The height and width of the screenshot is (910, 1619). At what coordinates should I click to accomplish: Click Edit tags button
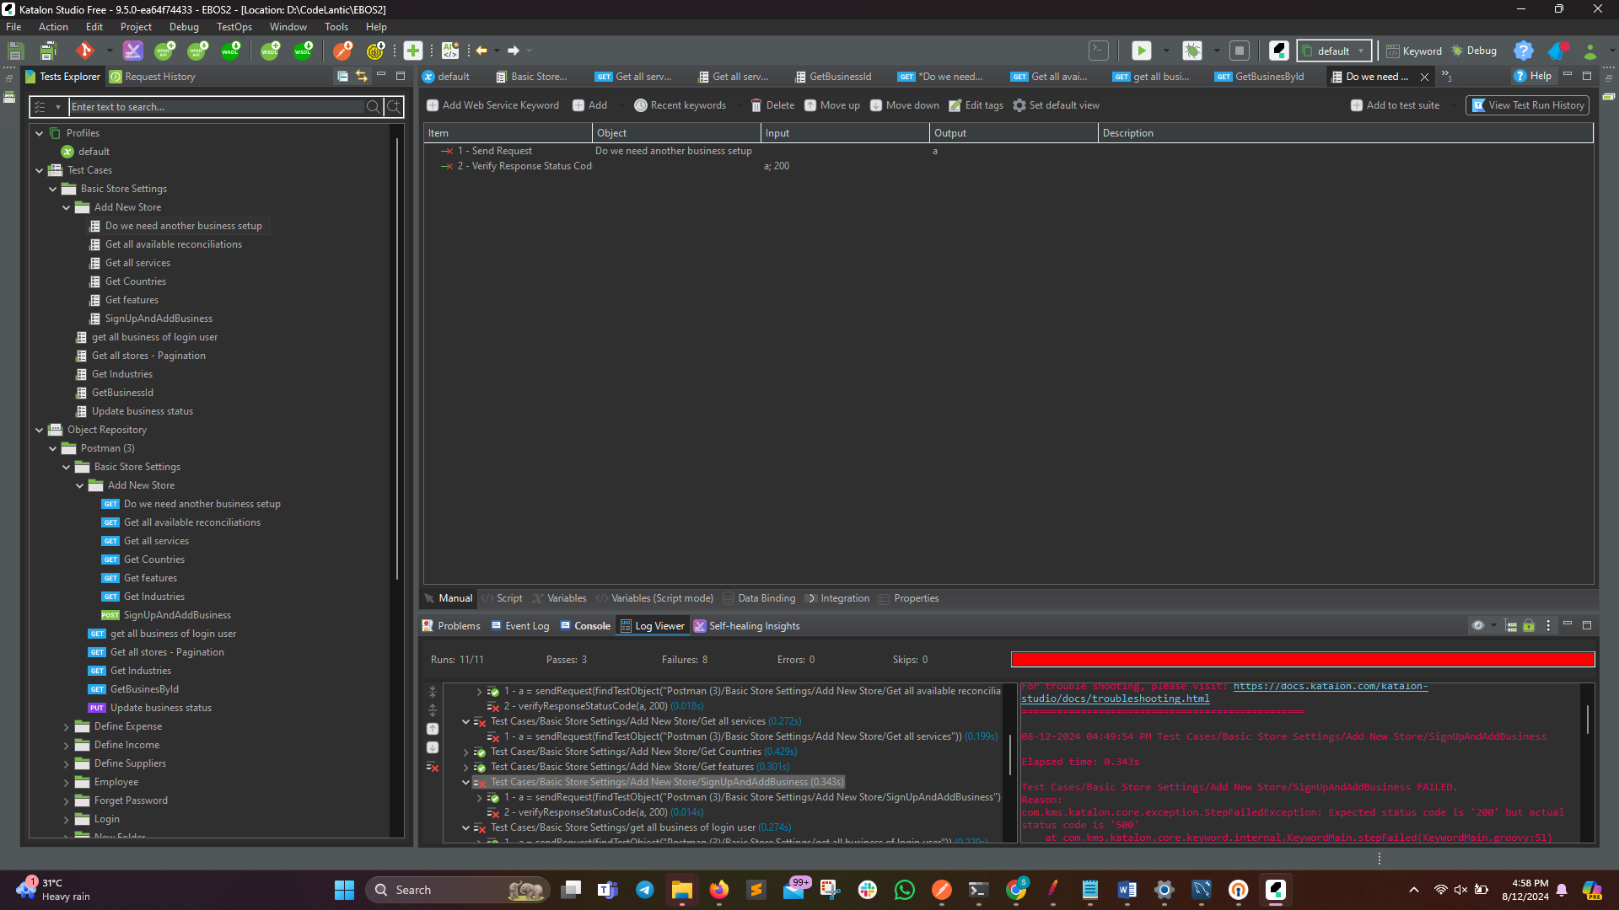(976, 105)
